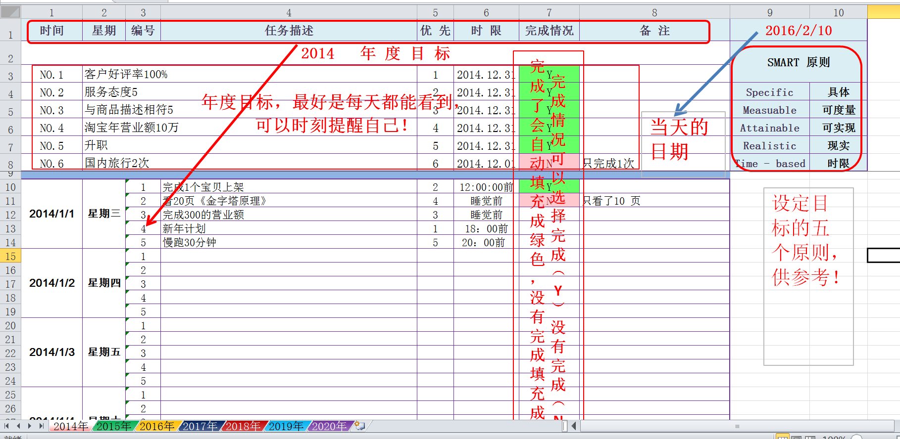Click the horizontal scrollbar right arrow
900x439 pixels.
[896, 426]
